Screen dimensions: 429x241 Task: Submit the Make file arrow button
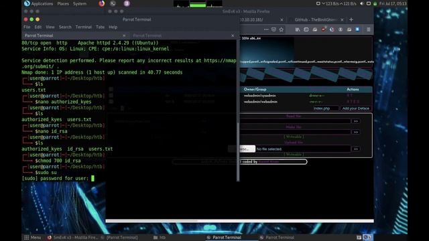(356, 132)
